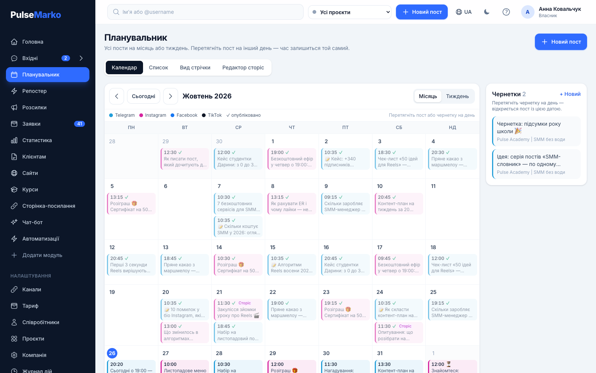Screen dimensions: 596x373
Task: Click the Канали link icon
Action: (14, 289)
